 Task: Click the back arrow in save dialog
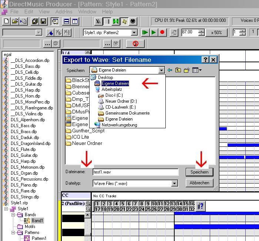click(170, 70)
